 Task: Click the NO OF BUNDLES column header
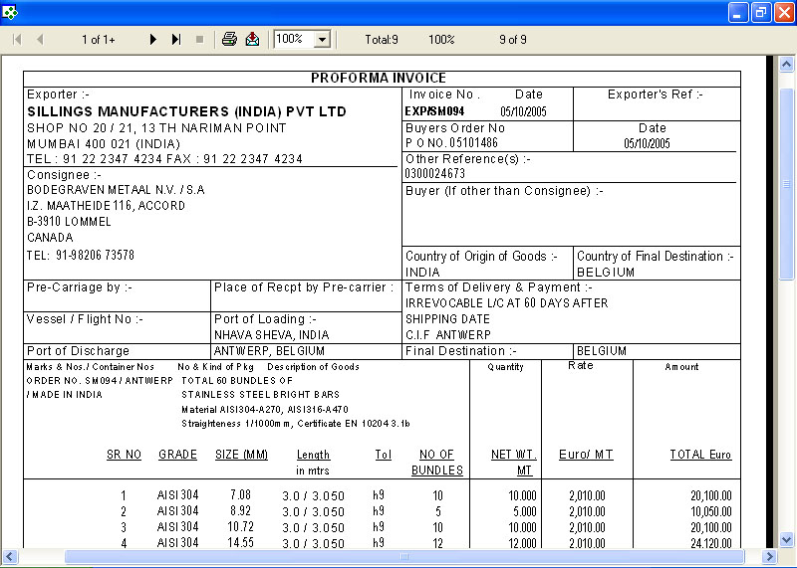pos(437,463)
